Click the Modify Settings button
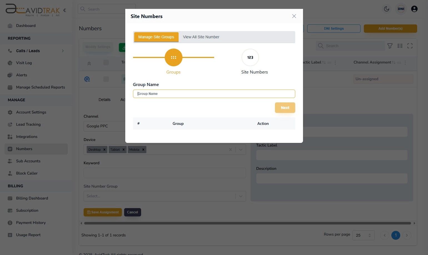428x255 pixels. [x=98, y=47]
